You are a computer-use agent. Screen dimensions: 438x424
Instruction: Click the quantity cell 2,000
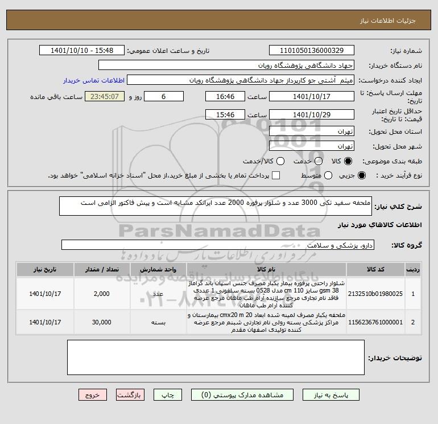(x=102, y=294)
